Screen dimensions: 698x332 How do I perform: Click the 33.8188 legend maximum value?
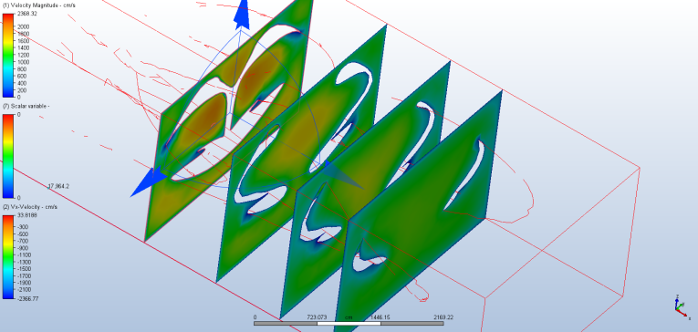(27, 215)
